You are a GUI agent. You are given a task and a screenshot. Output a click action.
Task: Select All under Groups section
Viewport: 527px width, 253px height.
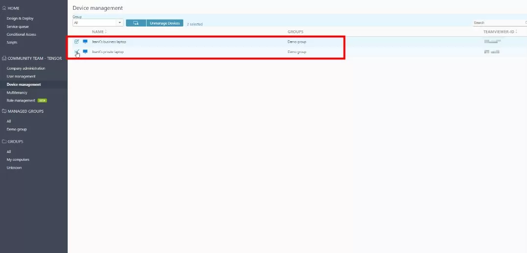9,152
